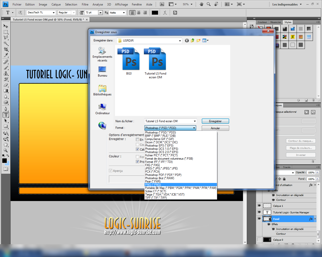The width and height of the screenshot is (322, 257).
Task: Open the USRDIR folder location dropdown
Action: [x=180, y=41]
